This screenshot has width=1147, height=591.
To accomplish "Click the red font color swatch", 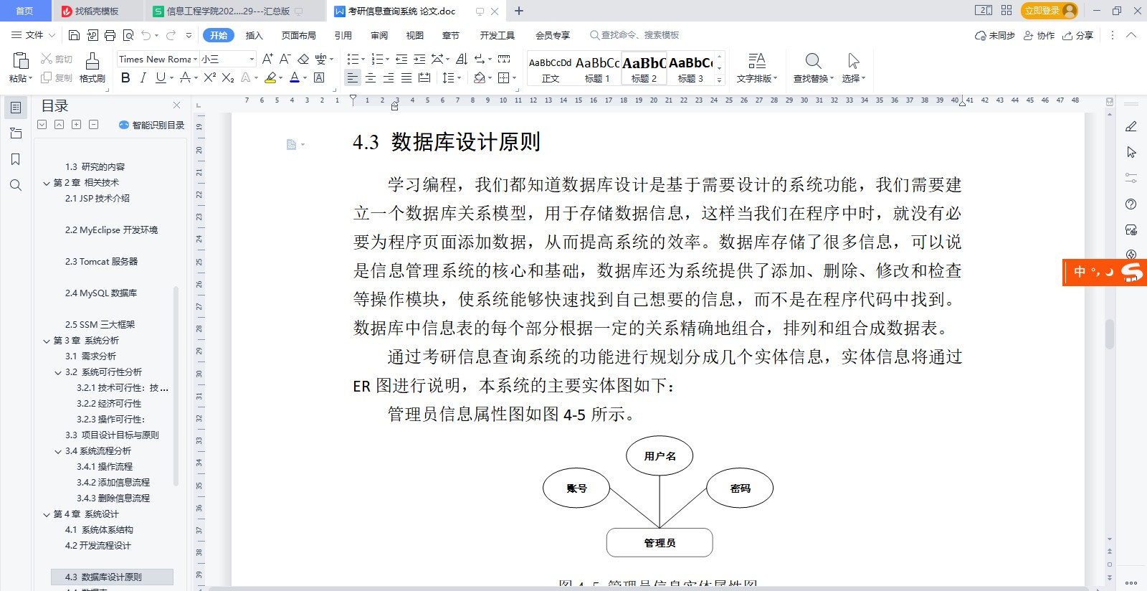I will tap(294, 77).
